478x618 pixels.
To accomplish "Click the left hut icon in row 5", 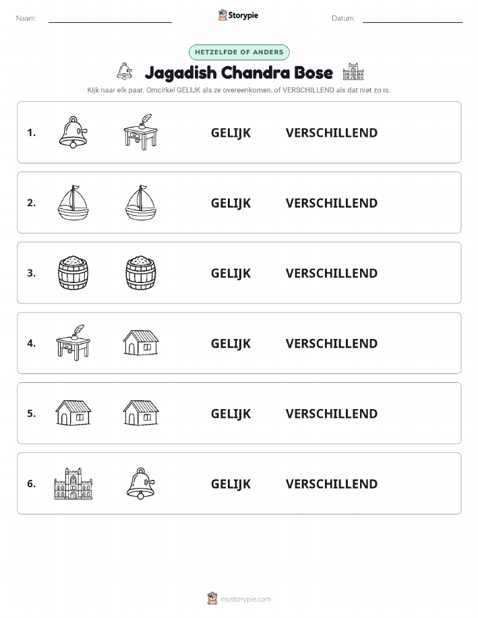I will (73, 413).
